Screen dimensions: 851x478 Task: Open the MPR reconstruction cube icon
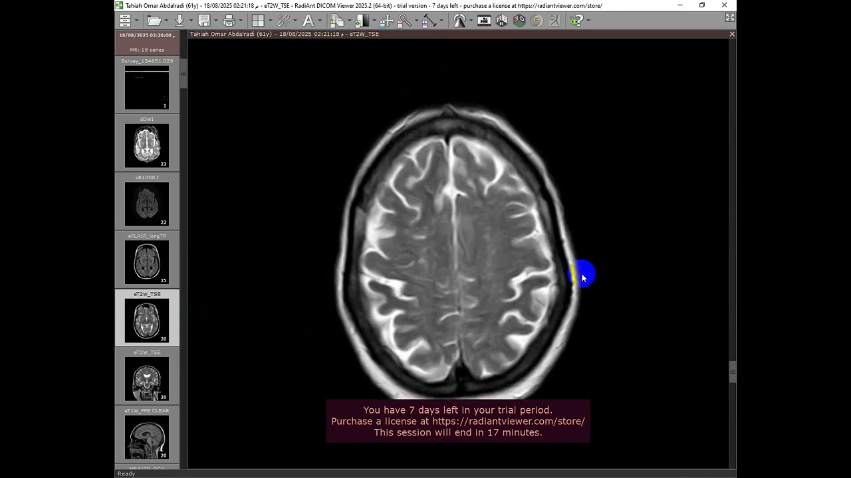[x=502, y=21]
